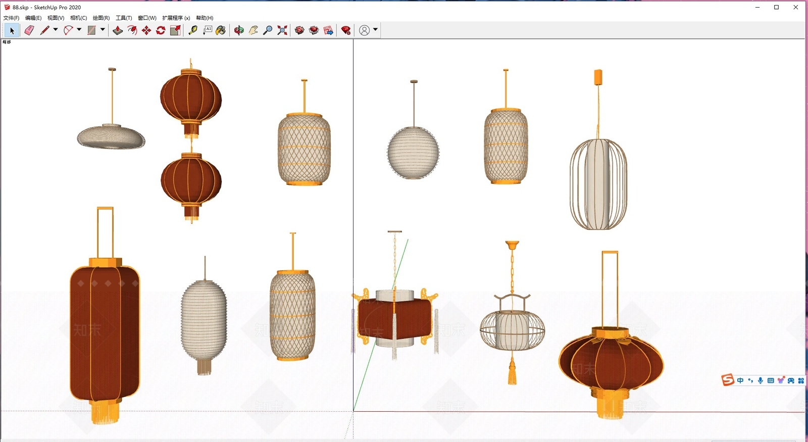This screenshot has height=442, width=808.
Task: Click the Sogou input method S logo
Action: click(x=728, y=380)
